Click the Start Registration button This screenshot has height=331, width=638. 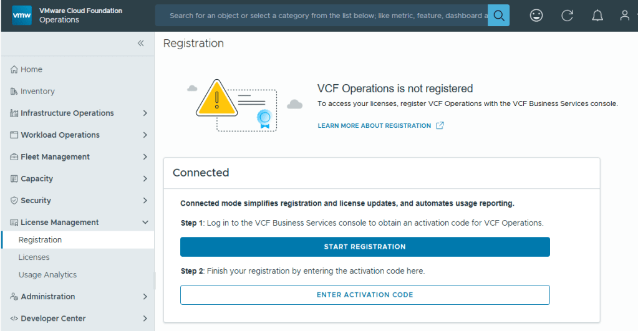[365, 247]
